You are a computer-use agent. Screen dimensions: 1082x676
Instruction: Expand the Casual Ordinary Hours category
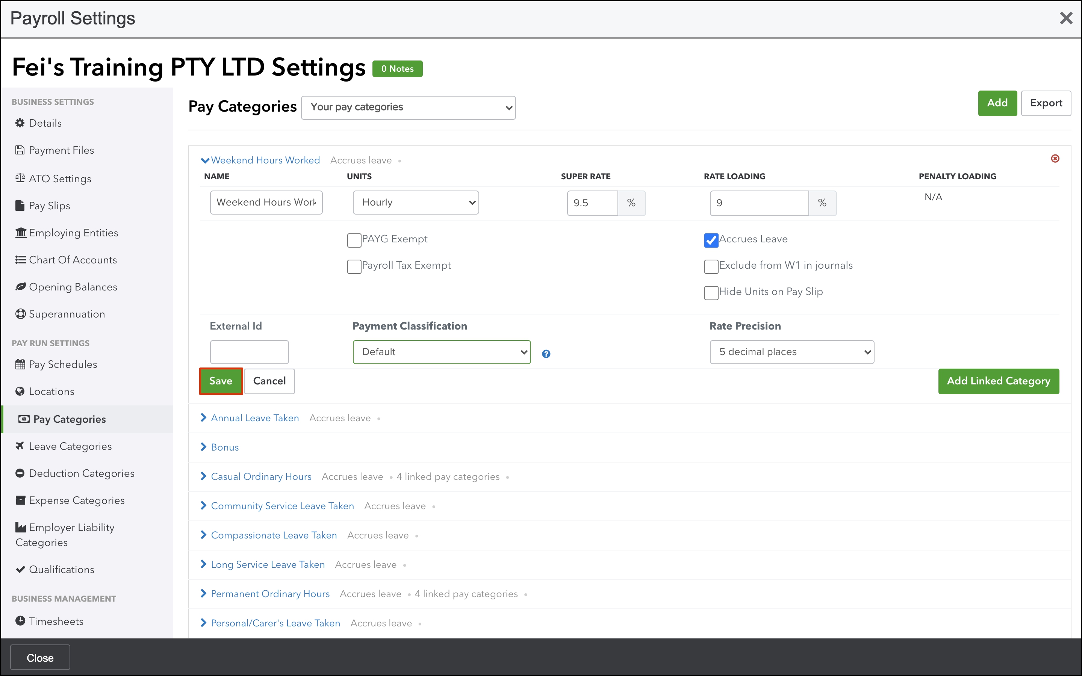[x=261, y=476]
